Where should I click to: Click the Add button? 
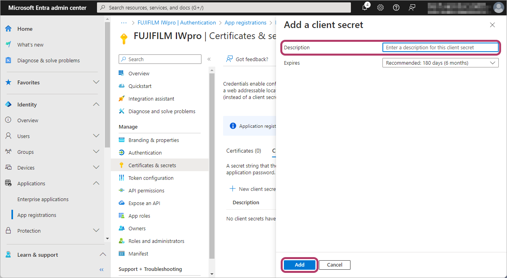click(x=300, y=265)
